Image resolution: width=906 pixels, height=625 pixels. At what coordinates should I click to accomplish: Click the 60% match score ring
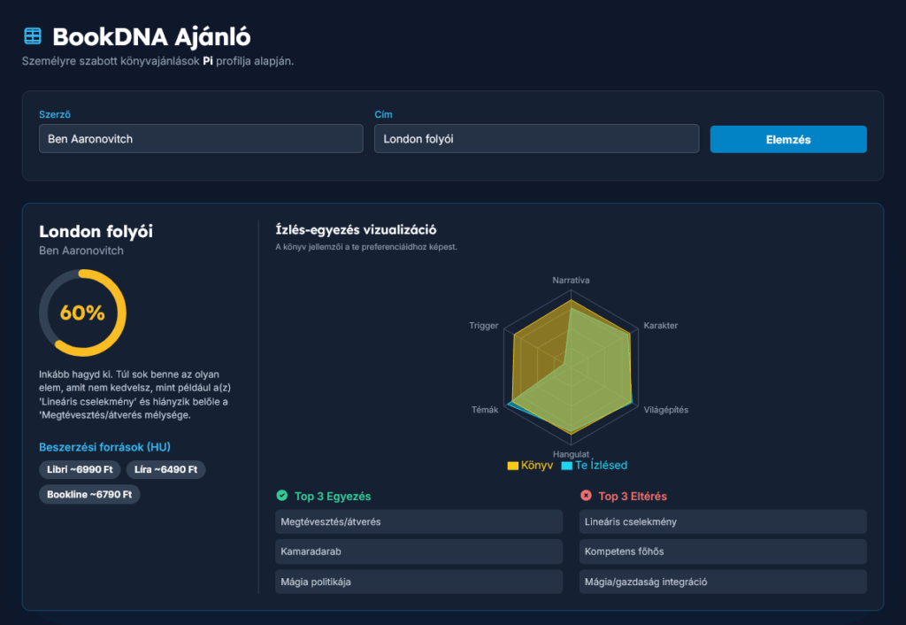tap(82, 312)
